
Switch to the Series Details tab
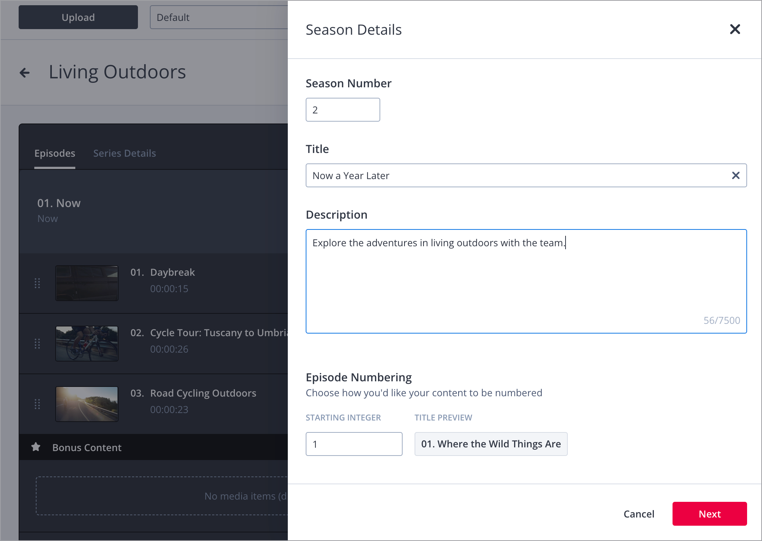[125, 153]
